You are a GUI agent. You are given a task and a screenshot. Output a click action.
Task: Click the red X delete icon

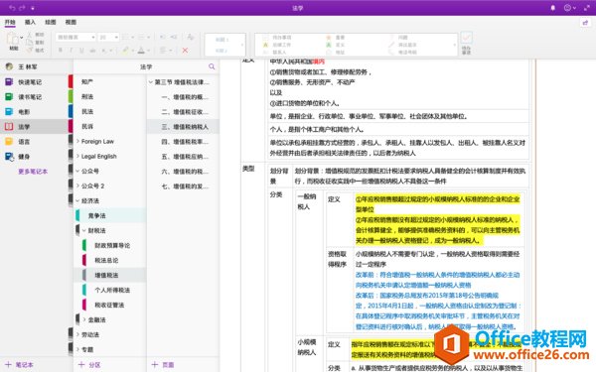(x=185, y=51)
